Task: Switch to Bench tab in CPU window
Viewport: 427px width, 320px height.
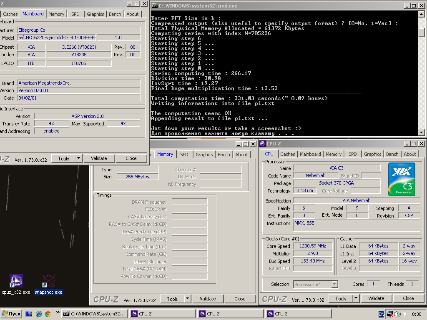Action: pyautogui.click(x=392, y=154)
